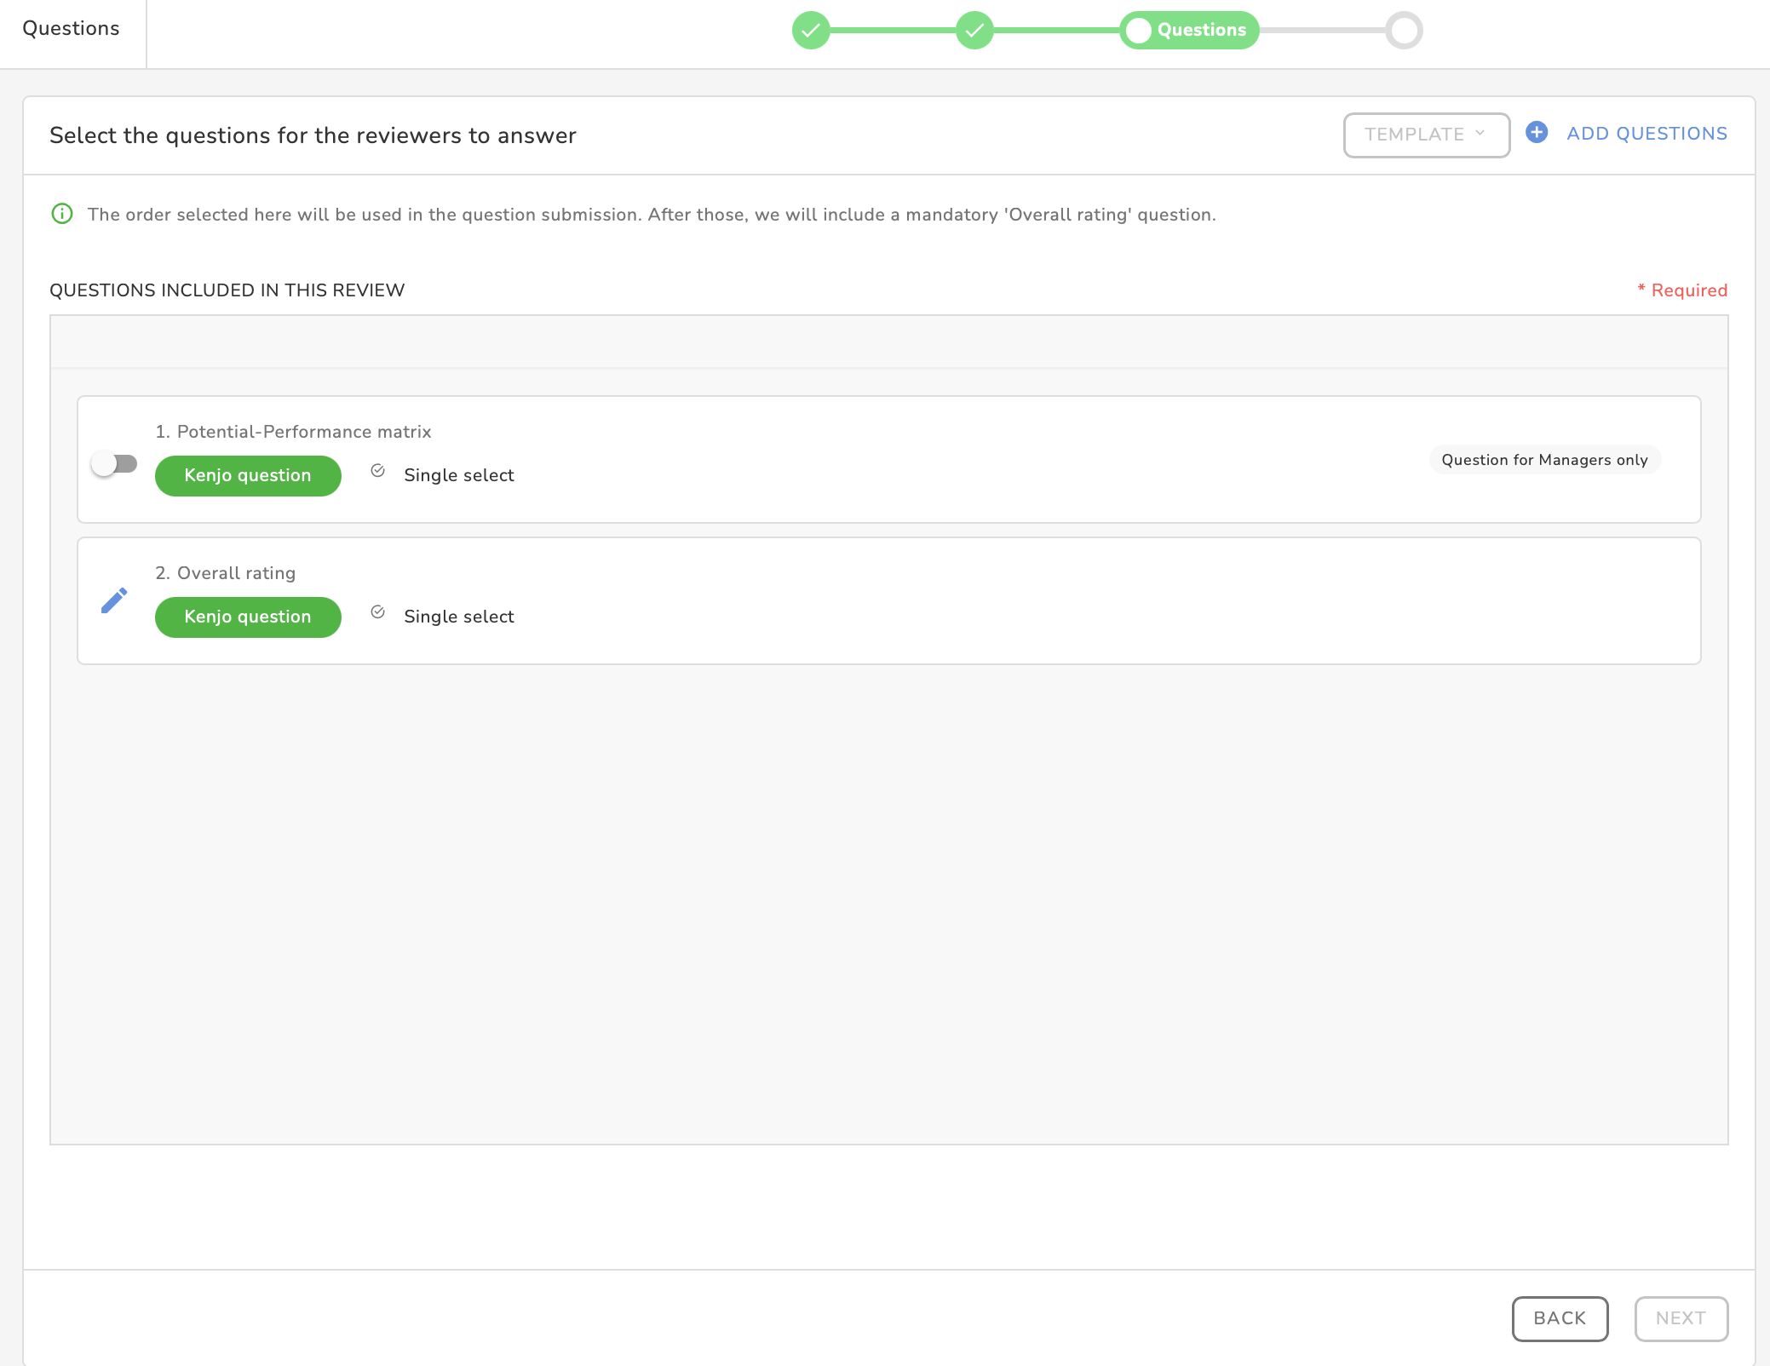This screenshot has height=1366, width=1770.
Task: Click the final empty step circle
Action: (1404, 31)
